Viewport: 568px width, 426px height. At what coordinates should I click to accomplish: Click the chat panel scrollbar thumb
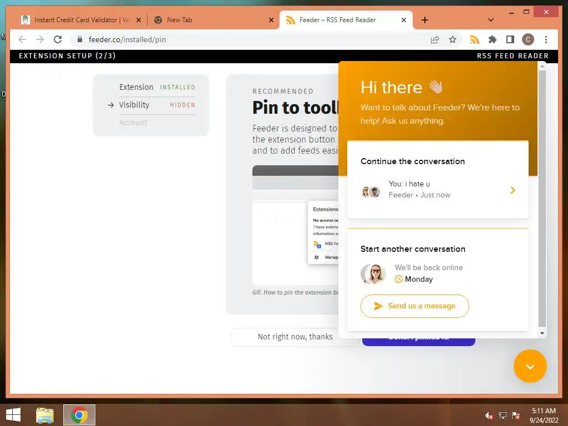(x=542, y=198)
